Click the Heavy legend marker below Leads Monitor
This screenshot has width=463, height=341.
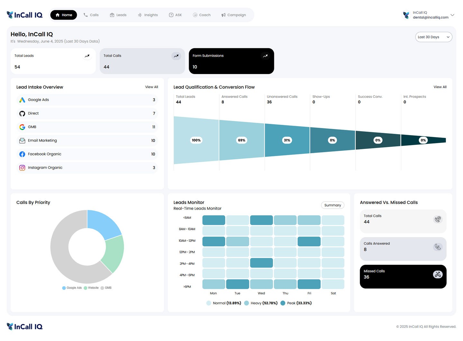(246, 303)
